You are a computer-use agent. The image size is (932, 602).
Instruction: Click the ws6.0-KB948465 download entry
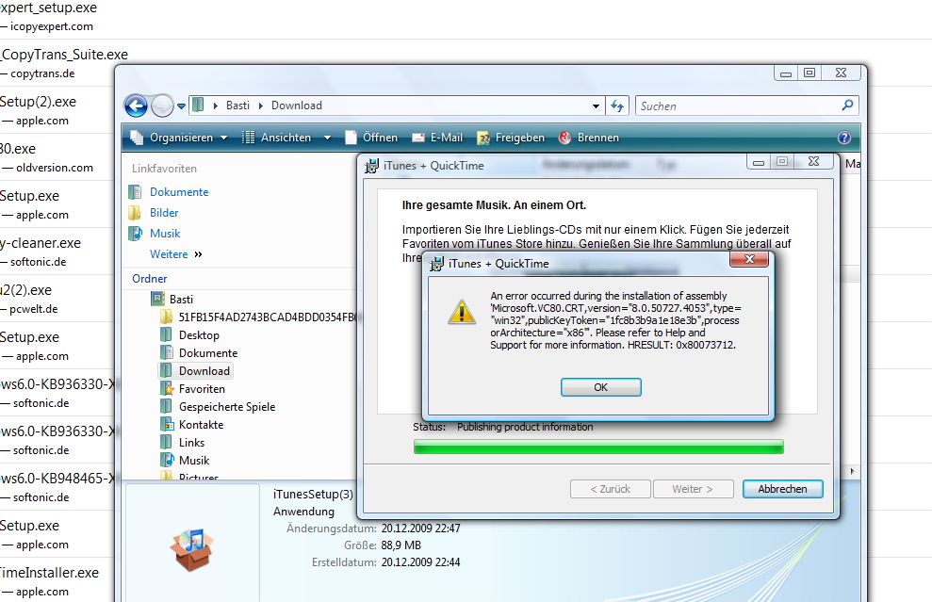click(57, 479)
